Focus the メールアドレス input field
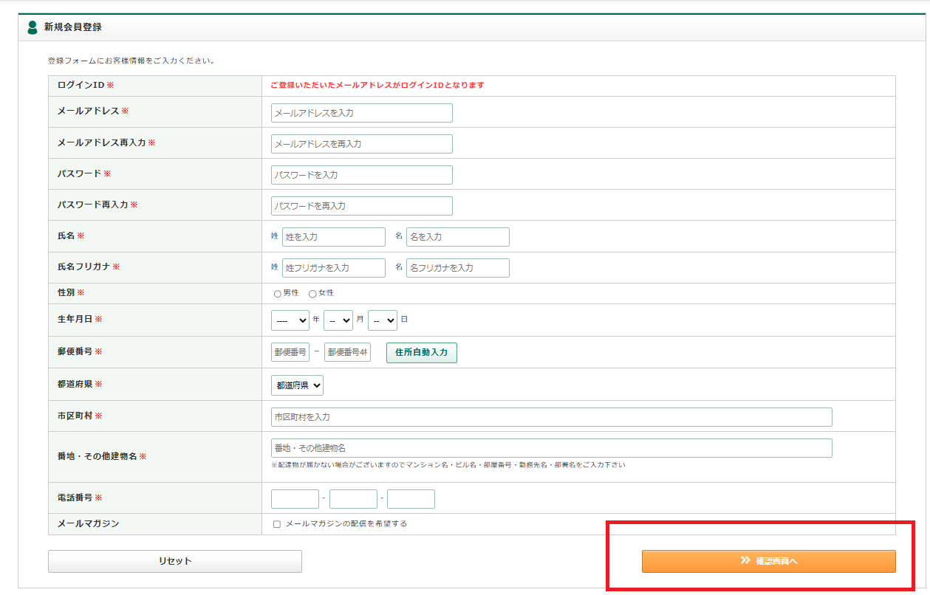This screenshot has height=595, width=930. point(361,113)
